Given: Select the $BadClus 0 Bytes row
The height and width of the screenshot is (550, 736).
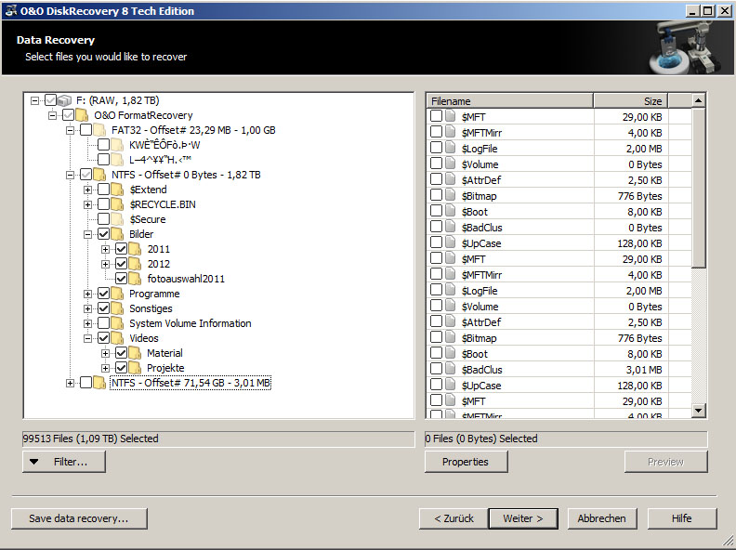Looking at the screenshot, I should coord(559,227).
